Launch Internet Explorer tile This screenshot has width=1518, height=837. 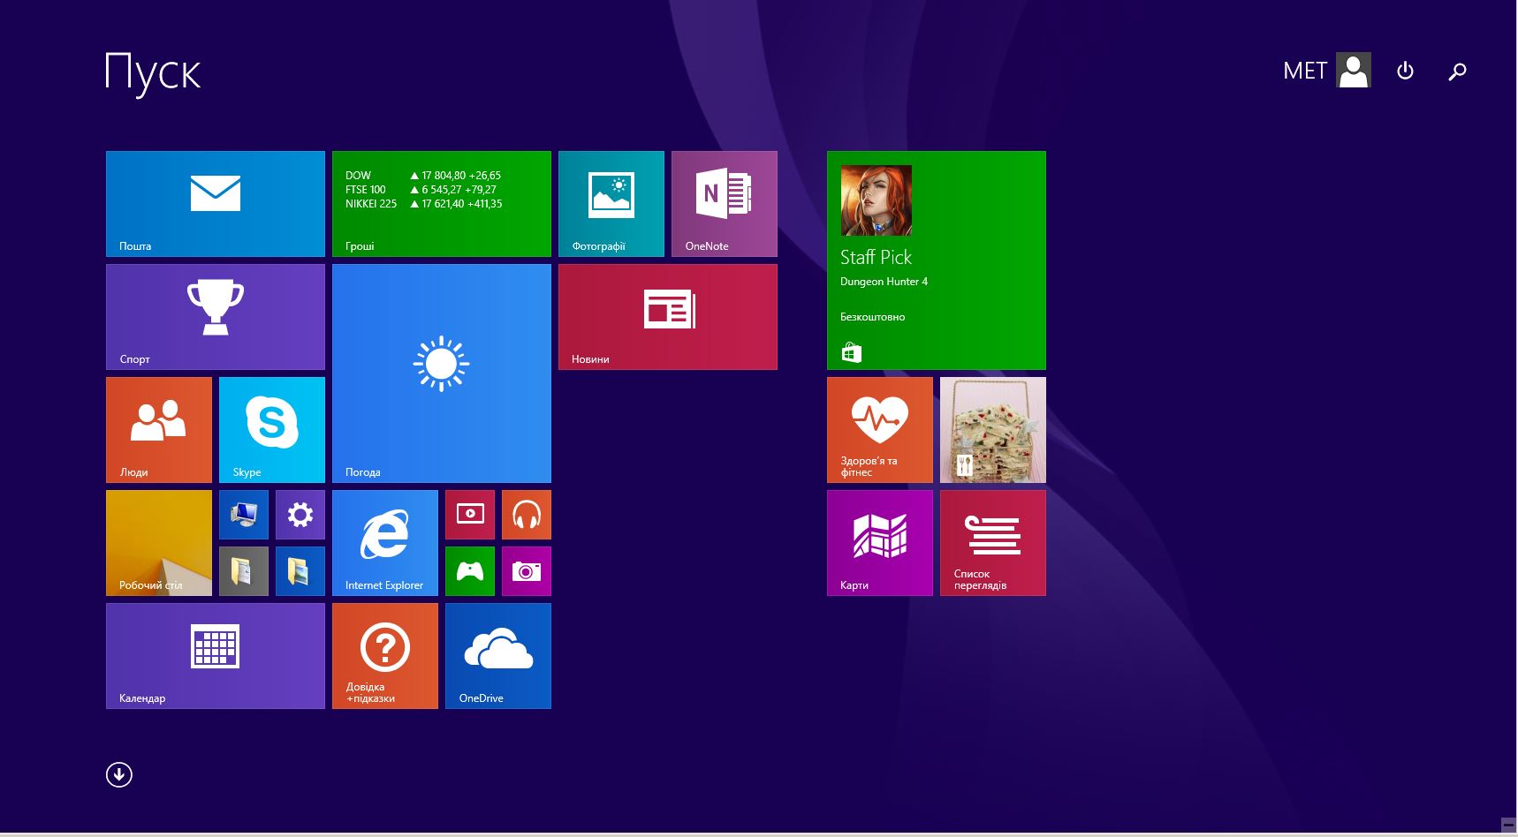385,543
